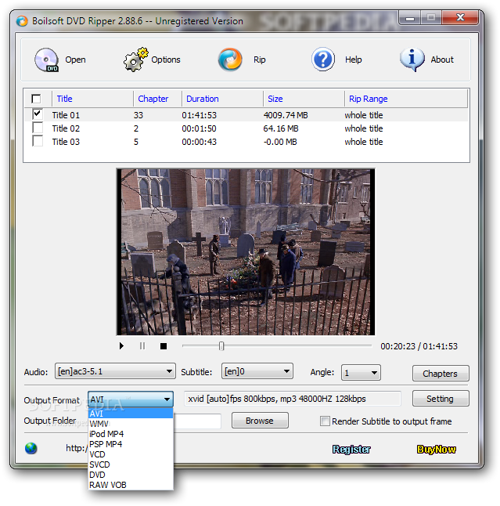Sort by the Duration column header
This screenshot has height=506, width=500.
[222, 99]
